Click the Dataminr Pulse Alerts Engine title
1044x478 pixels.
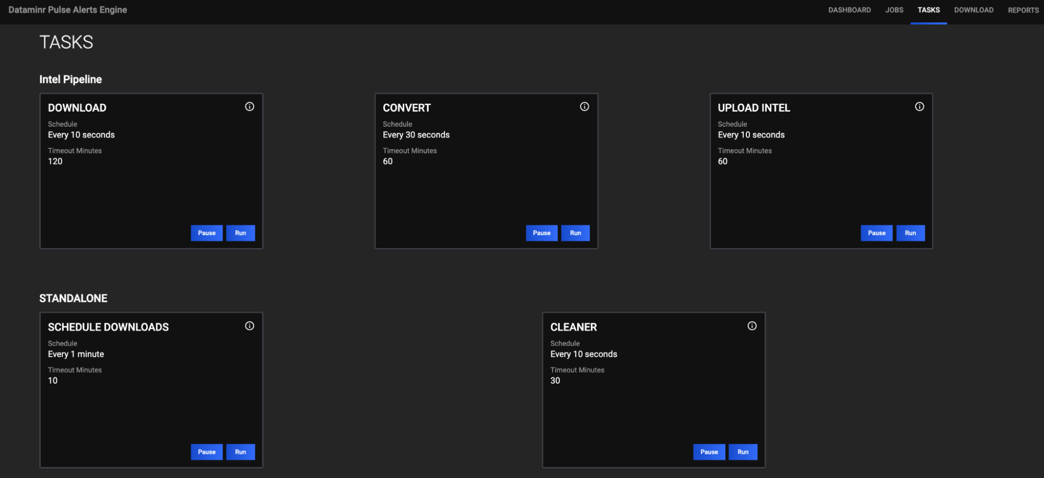click(68, 10)
